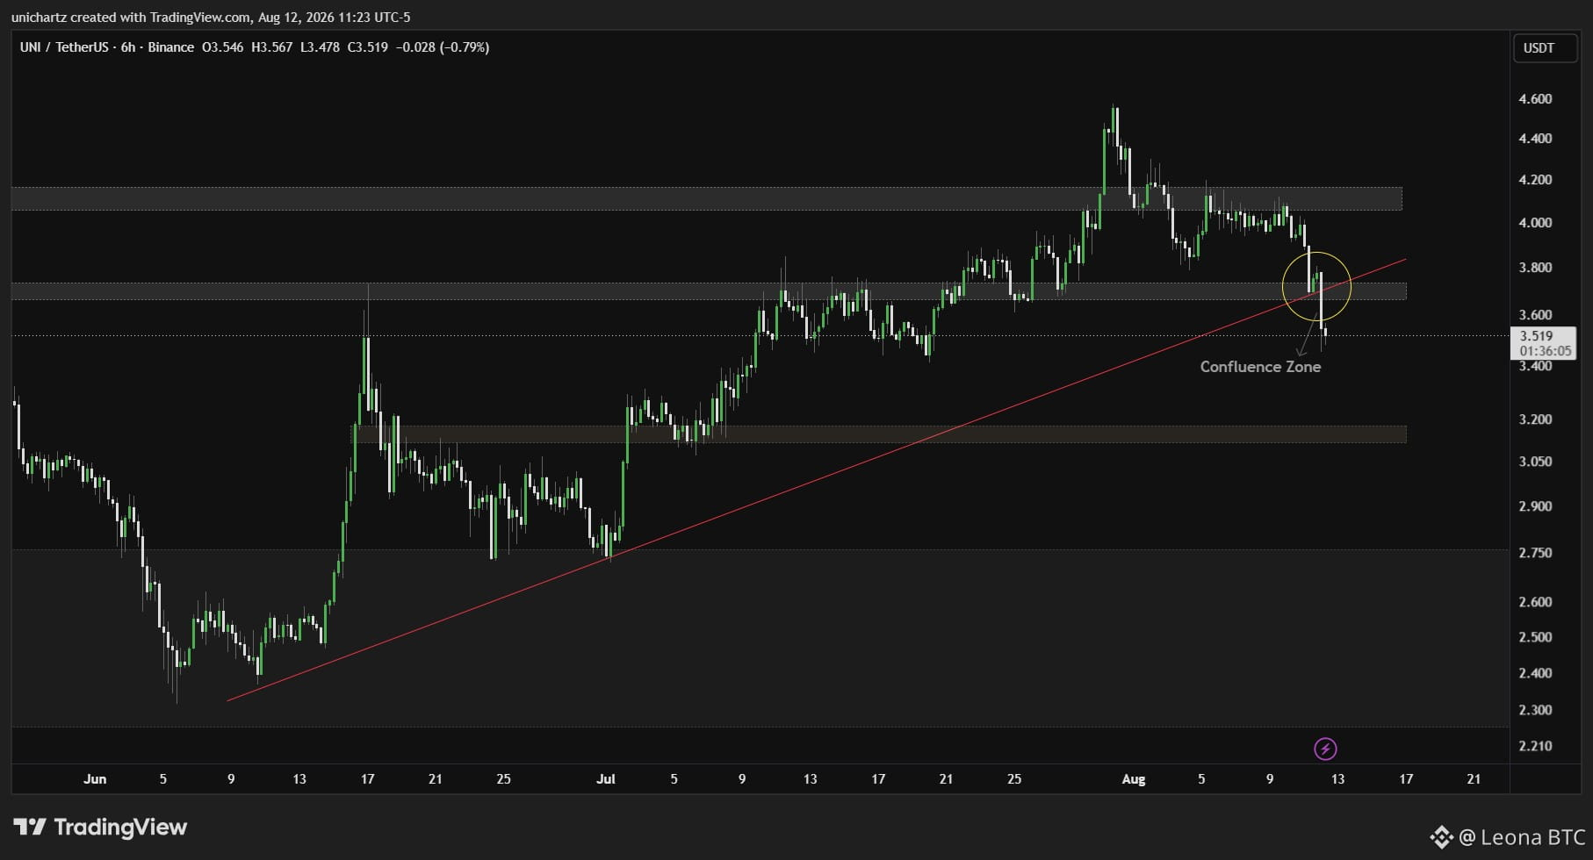Click the High value H3.567
1593x860 pixels.
click(x=272, y=47)
